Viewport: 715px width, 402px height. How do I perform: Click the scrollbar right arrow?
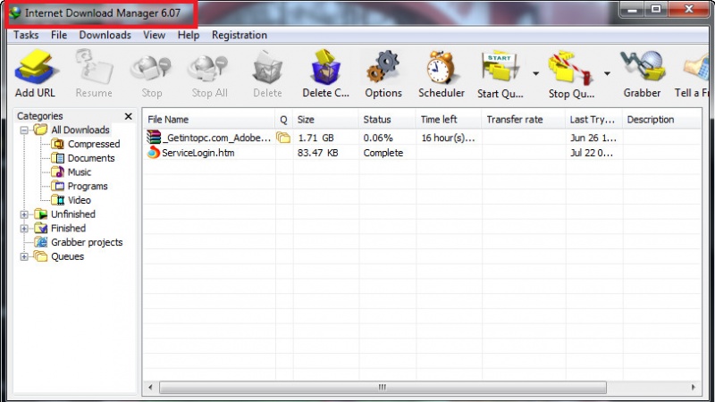694,388
